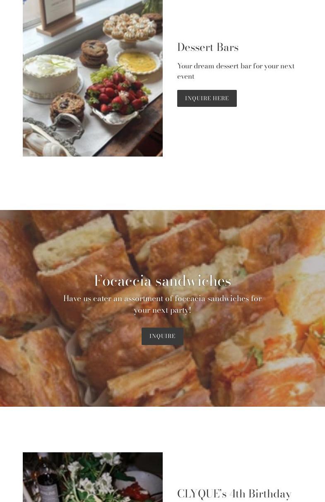
Task: Click the INQUIRE HERE button
Action: pyautogui.click(x=207, y=98)
